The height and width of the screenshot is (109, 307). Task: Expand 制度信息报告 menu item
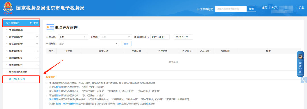(x=21, y=51)
